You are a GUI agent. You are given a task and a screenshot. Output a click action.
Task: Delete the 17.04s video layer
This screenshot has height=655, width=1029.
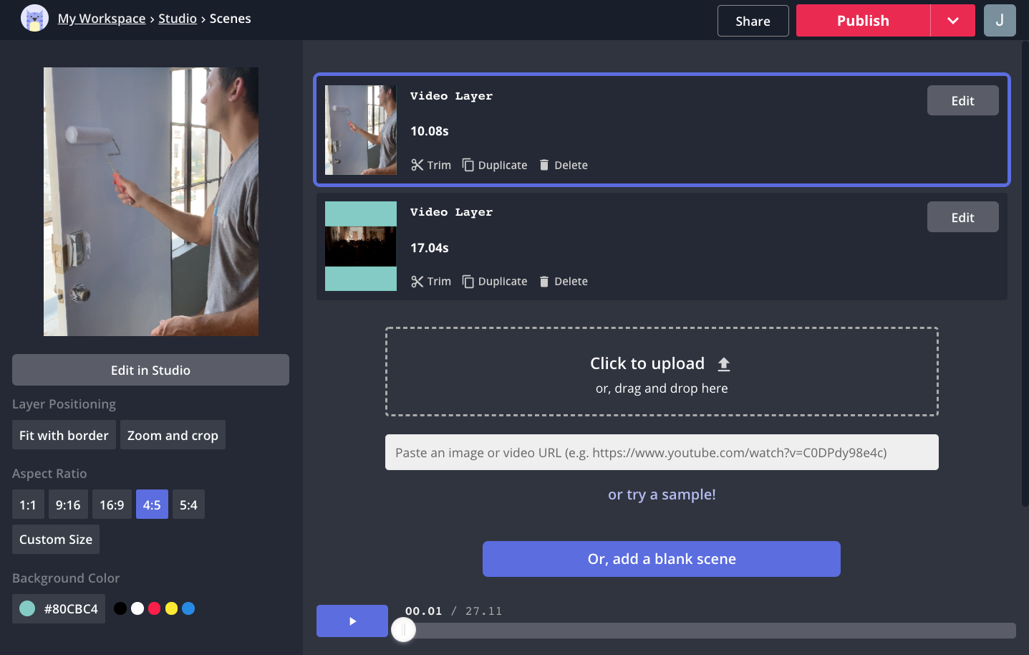pyautogui.click(x=563, y=282)
